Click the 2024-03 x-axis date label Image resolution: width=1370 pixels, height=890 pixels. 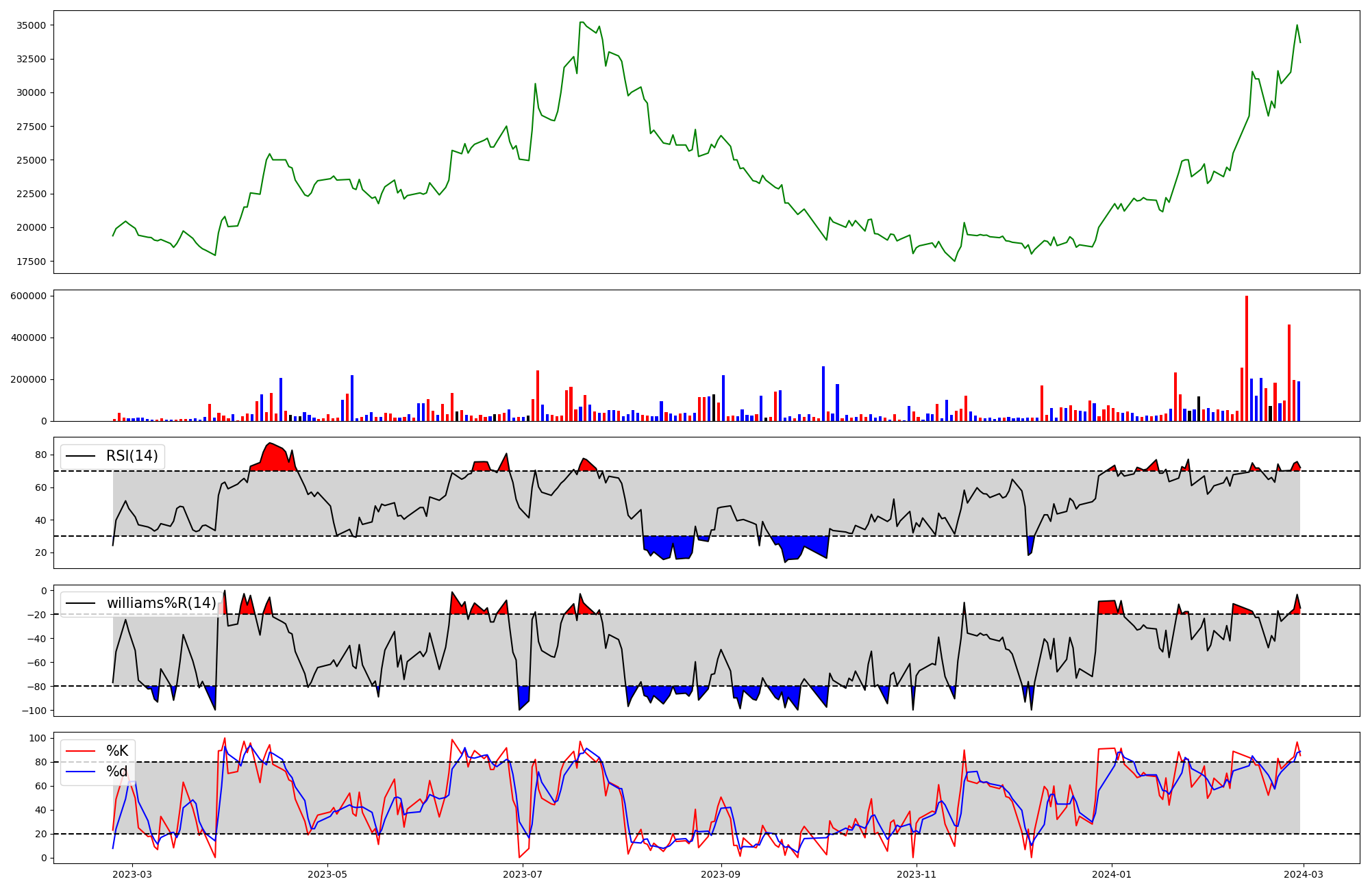(x=1304, y=874)
